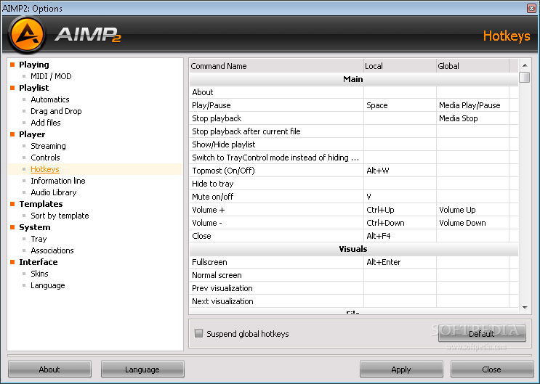Image resolution: width=540 pixels, height=384 pixels.
Task: Select Switch to TrayControl mode row
Action: point(354,158)
